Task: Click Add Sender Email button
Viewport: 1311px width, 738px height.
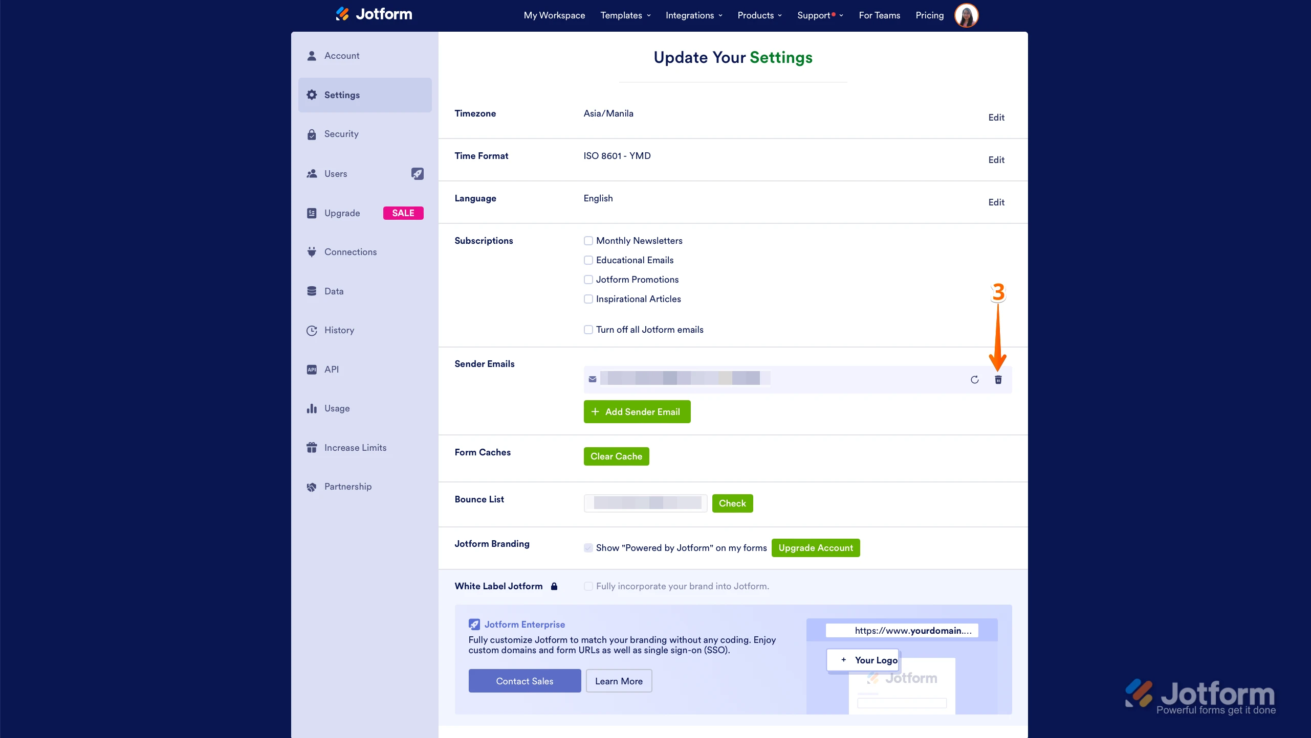Action: coord(637,412)
